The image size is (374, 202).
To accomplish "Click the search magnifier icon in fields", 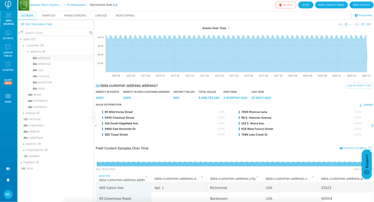I will tap(91, 33).
